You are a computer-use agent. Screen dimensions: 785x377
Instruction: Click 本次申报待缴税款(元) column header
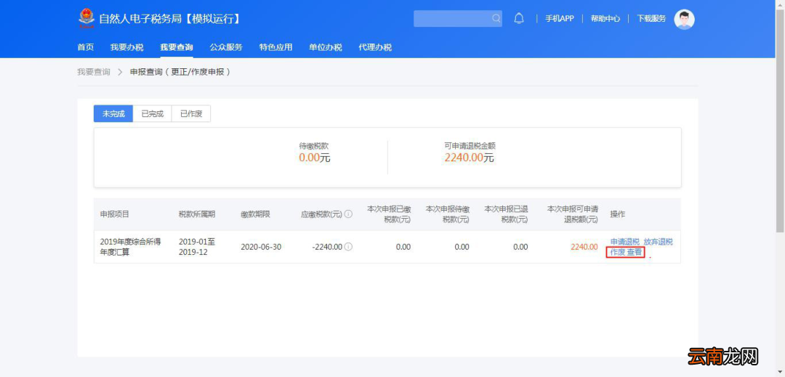448,214
